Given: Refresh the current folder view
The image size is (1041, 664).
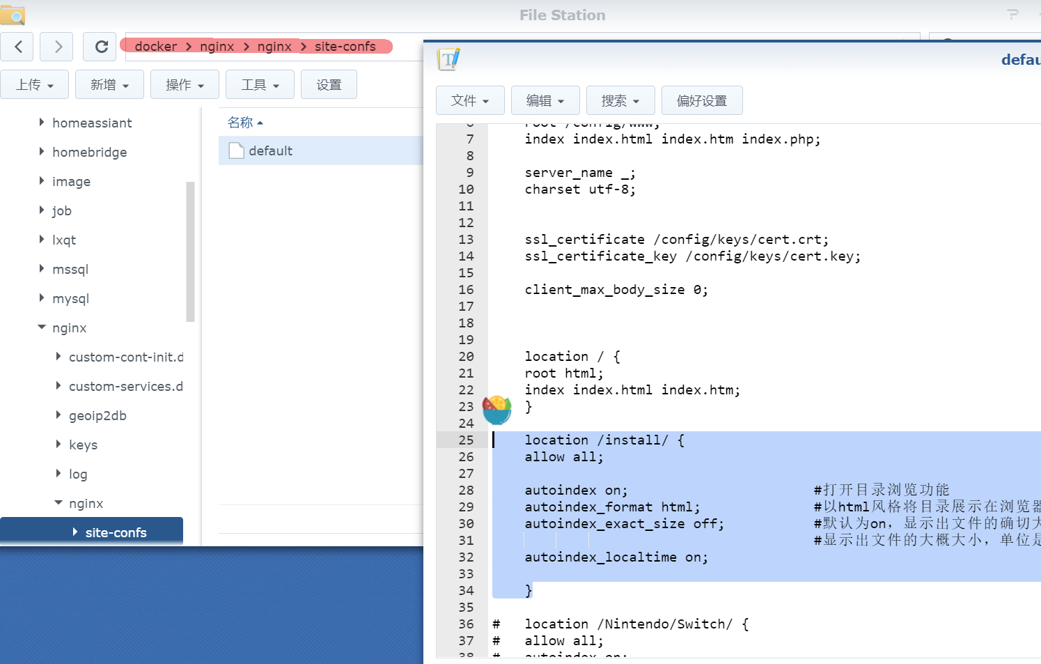Looking at the screenshot, I should 100,47.
